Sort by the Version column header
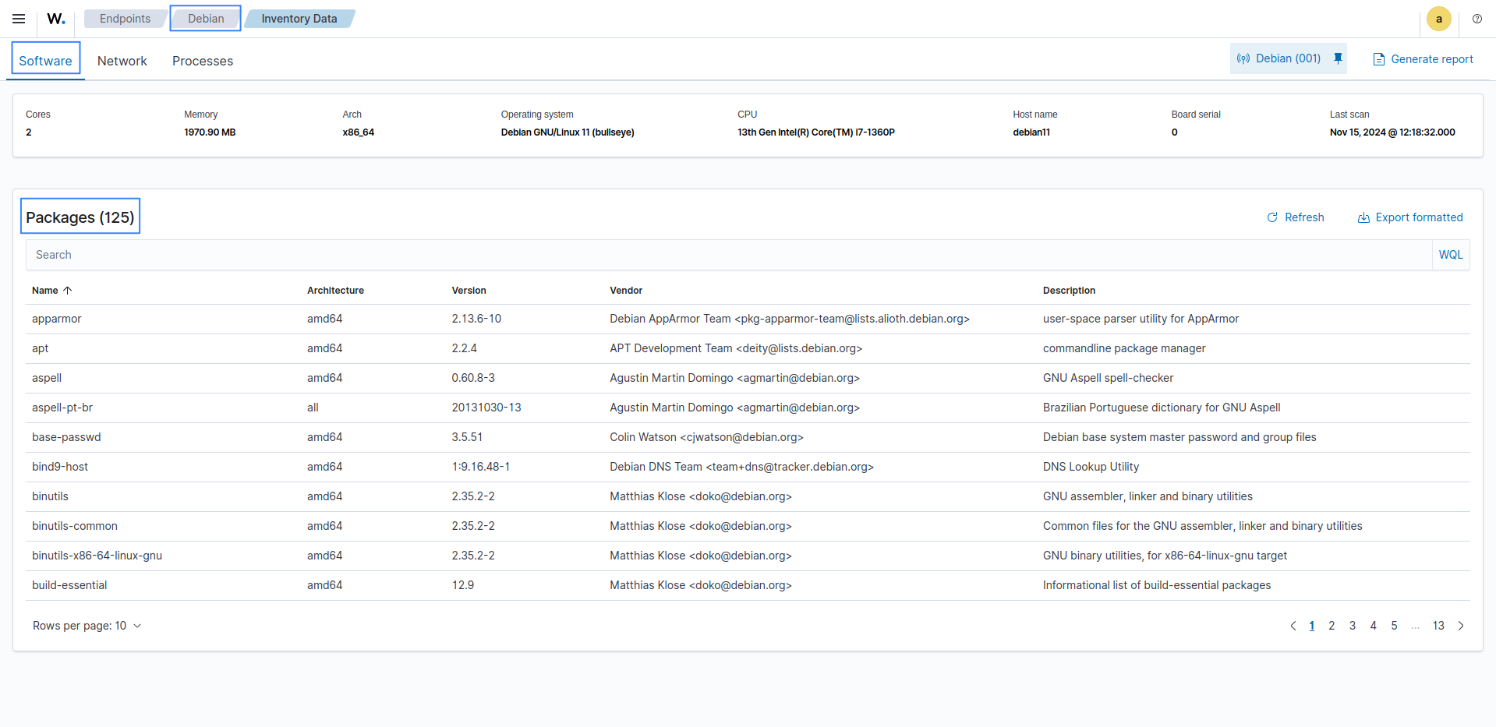This screenshot has width=1496, height=727. click(x=469, y=291)
